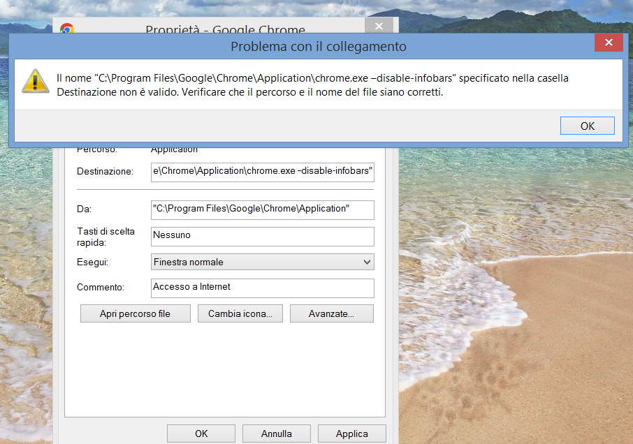Click OK in the Problema con il collegamento dialog

pyautogui.click(x=588, y=126)
